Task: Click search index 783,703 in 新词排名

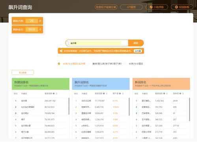Action: (x=159, y=107)
